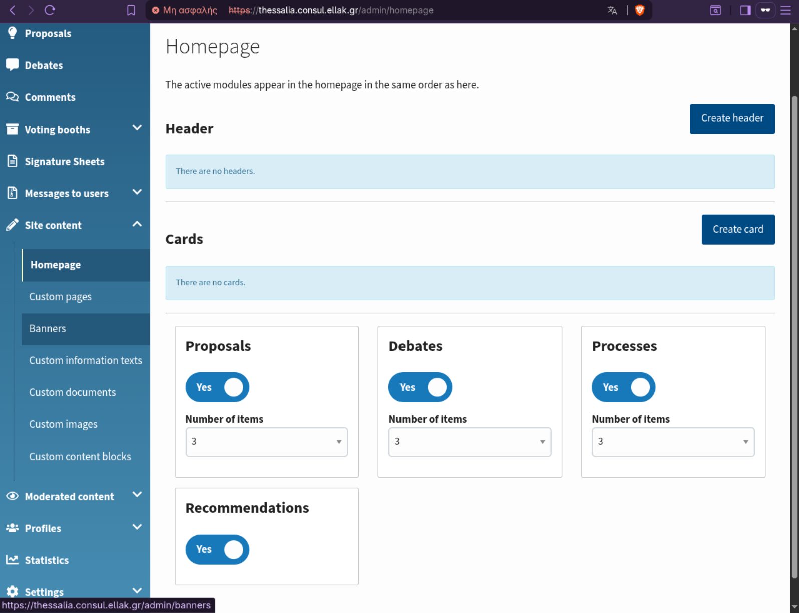The height and width of the screenshot is (613, 799).
Task: Expand the Settings chevron
Action: coord(137,591)
